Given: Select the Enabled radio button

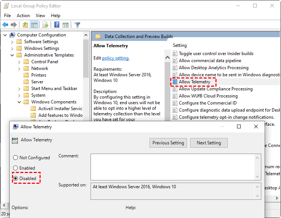Looking at the screenshot, I should pos(15,168).
